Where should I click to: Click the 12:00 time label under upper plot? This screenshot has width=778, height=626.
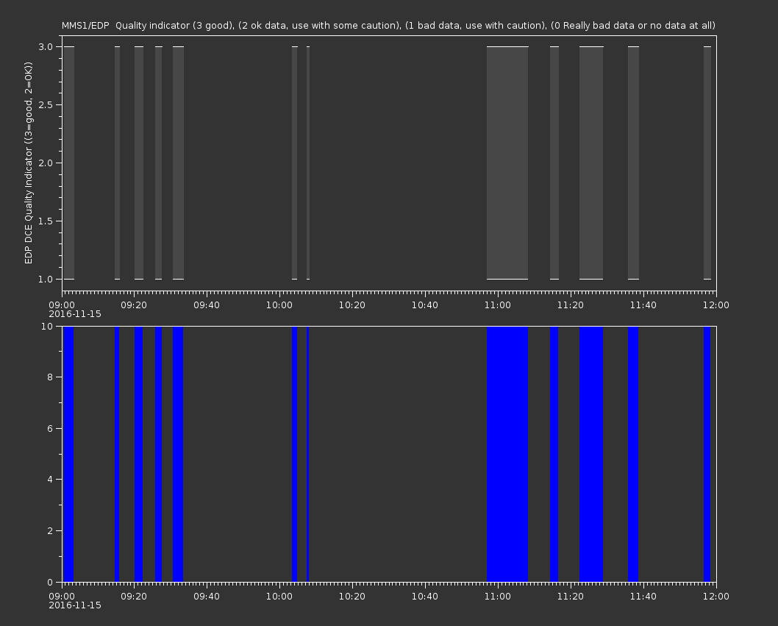(x=716, y=305)
